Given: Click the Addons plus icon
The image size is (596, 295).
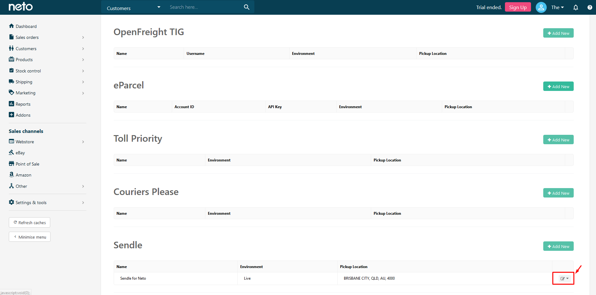Looking at the screenshot, I should pyautogui.click(x=11, y=115).
